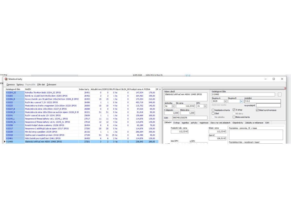Open the DPH rate dropdown
This screenshot has width=291, height=218.
(205, 106)
